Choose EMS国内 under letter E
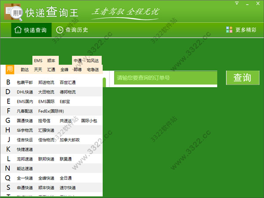Viewport: 264px width, 198px height. click(x=25, y=102)
